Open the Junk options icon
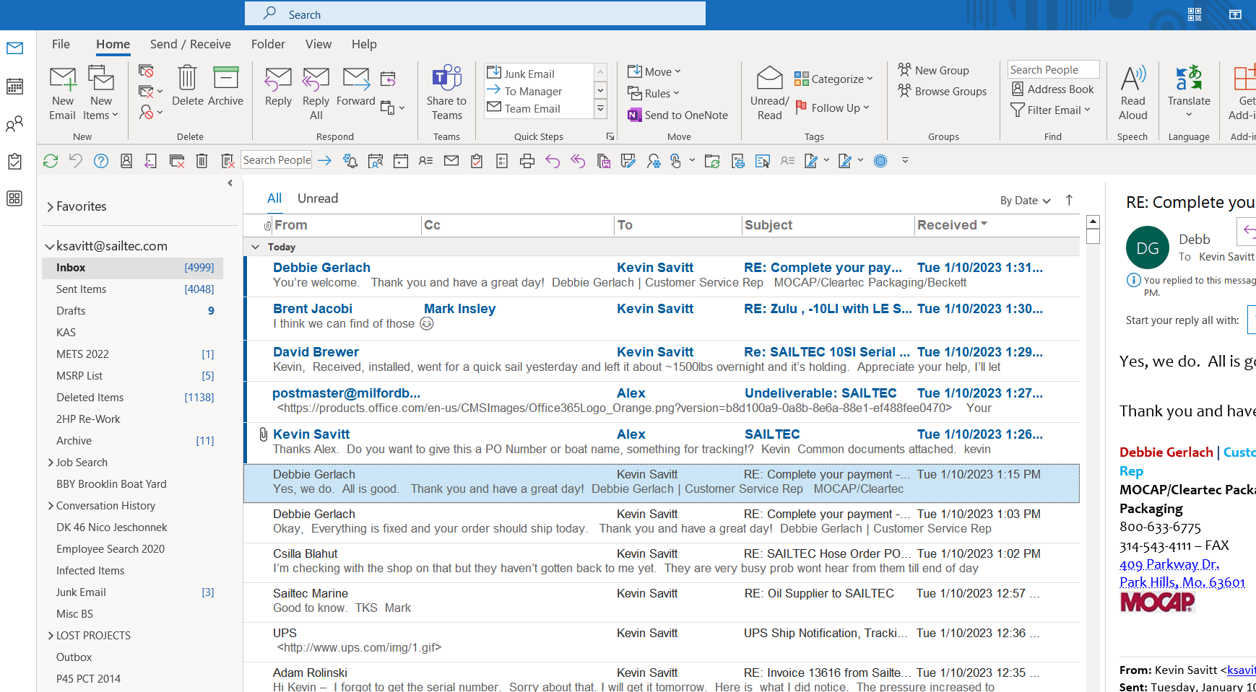This screenshot has width=1256, height=692. coord(150,113)
